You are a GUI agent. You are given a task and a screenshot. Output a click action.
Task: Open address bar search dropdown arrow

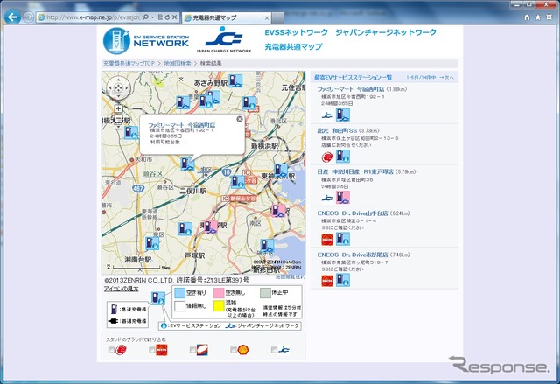coord(153,17)
